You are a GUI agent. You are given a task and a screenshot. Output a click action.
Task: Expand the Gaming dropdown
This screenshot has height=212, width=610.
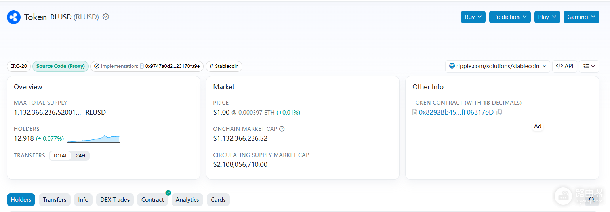[581, 17]
